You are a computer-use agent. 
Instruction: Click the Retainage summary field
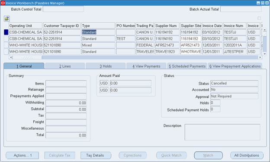(x=66, y=90)
